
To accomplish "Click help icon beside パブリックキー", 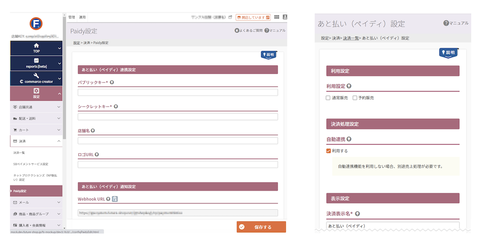I will pyautogui.click(x=112, y=82).
